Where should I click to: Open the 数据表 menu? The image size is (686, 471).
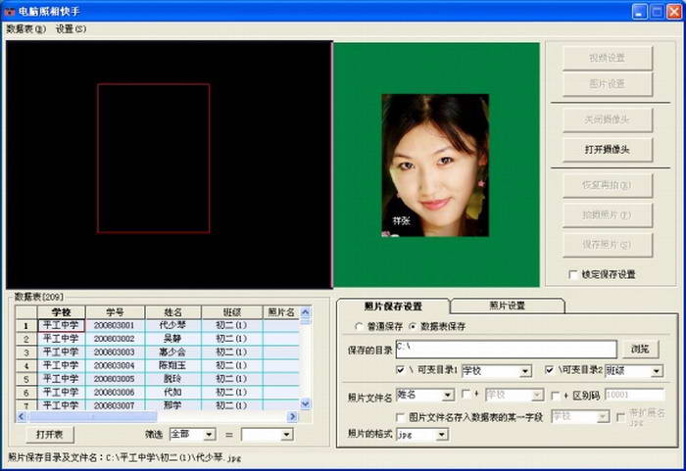click(25, 29)
